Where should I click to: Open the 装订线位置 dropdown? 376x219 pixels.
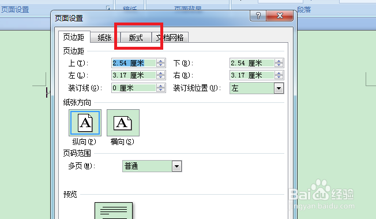[x=279, y=88]
